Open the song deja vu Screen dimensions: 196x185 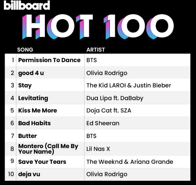click(29, 174)
